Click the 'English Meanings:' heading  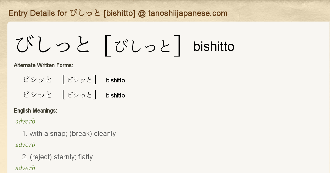click(35, 111)
